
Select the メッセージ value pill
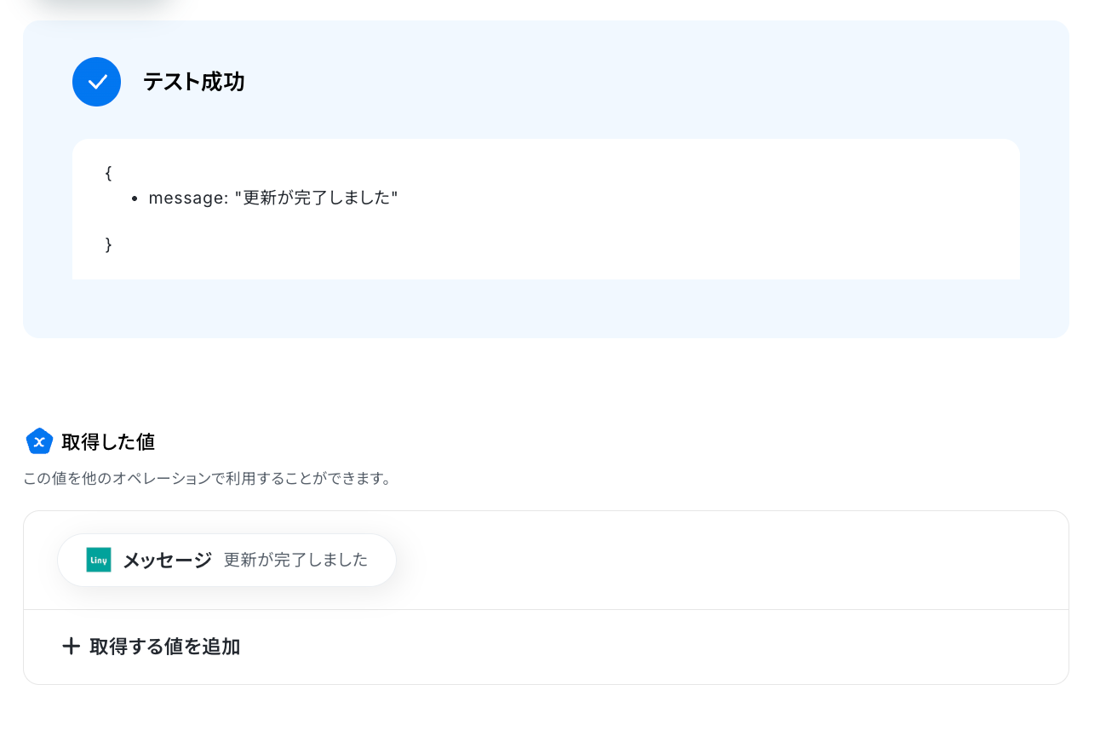(227, 560)
